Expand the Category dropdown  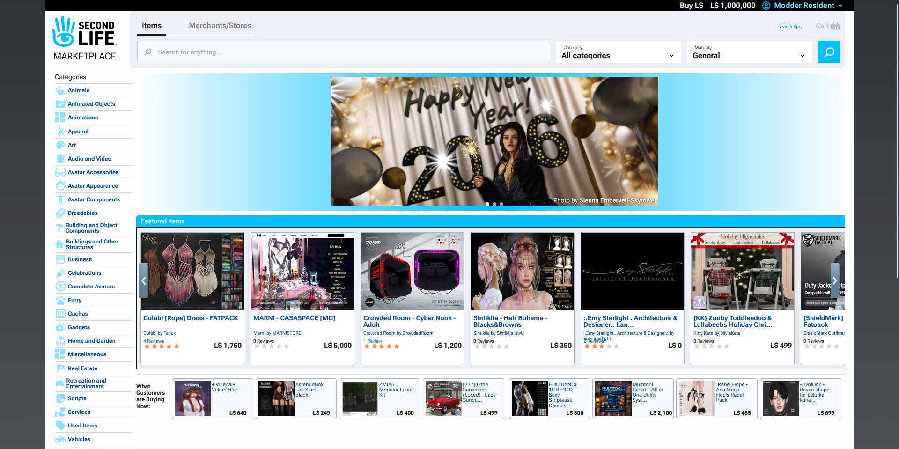[x=618, y=52]
